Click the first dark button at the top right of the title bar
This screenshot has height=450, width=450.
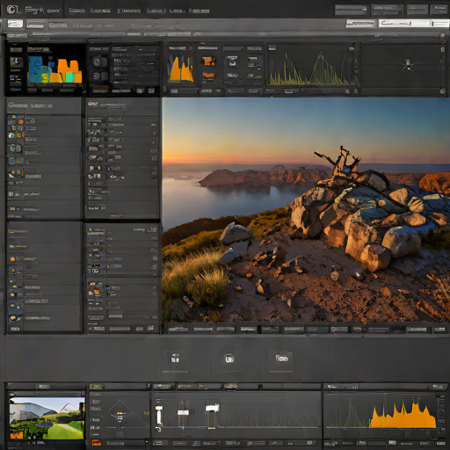point(351,10)
